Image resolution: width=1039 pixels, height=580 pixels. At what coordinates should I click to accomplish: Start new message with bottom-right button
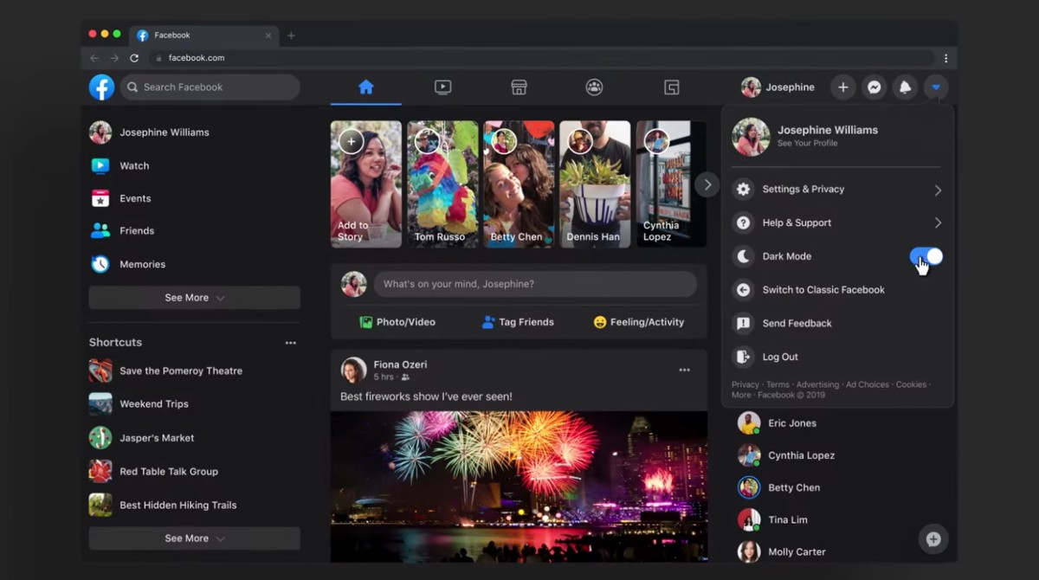933,539
